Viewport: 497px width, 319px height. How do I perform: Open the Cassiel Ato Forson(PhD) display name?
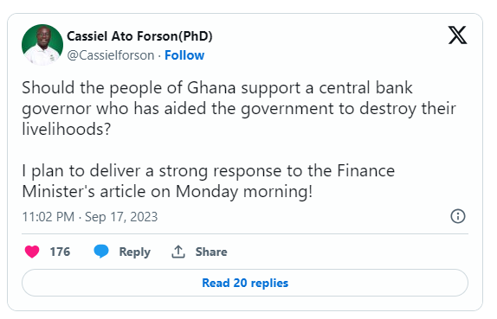click(x=139, y=36)
